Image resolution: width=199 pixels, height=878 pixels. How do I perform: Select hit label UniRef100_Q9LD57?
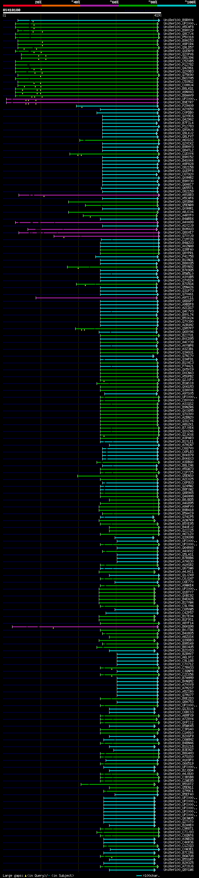tap(178, 47)
